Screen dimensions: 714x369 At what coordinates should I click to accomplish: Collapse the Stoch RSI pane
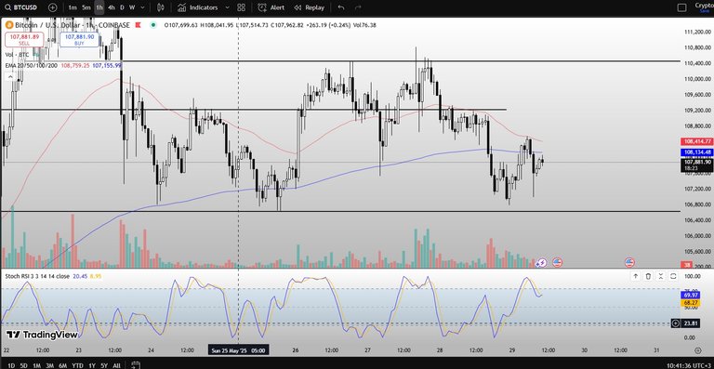click(661, 276)
